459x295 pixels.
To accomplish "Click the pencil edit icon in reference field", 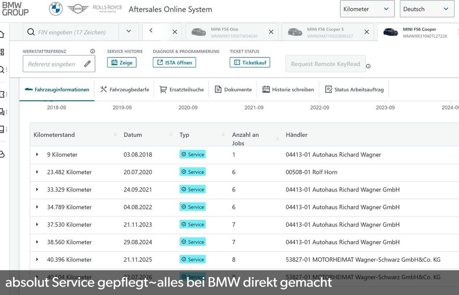I will [x=87, y=64].
